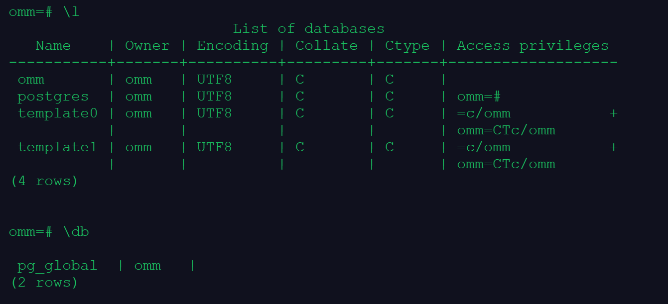Click the postgres database name

point(53,97)
